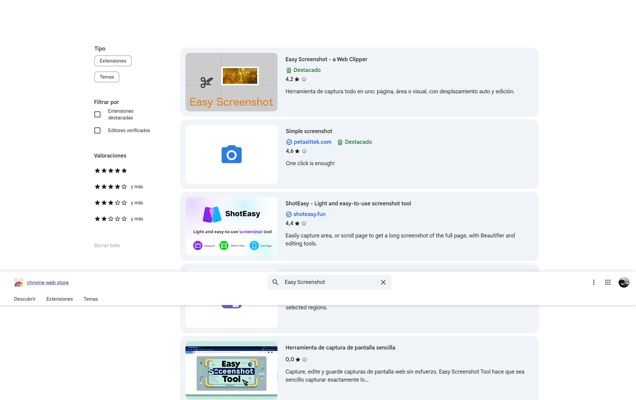Select three stars y más filter
Screen dimensions: 636x400
coord(119,203)
